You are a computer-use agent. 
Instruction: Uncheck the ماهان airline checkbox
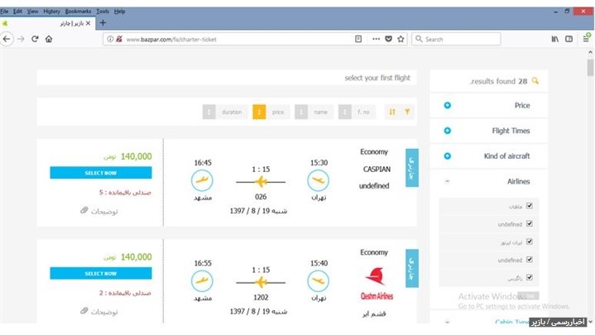530,206
